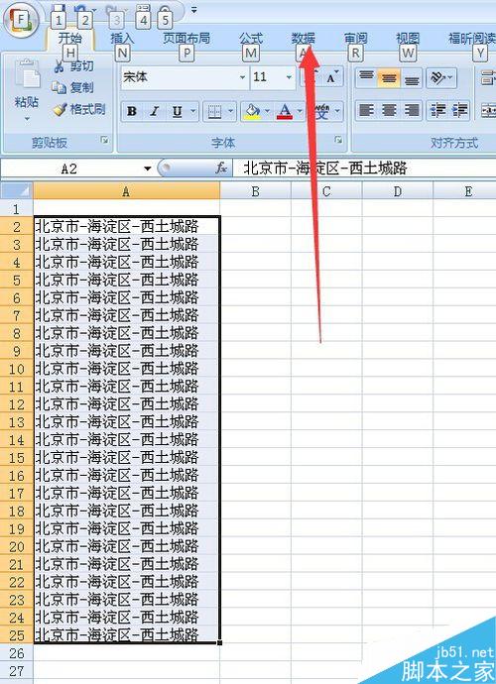The image size is (496, 684).
Task: Click the Name Box showing A2
Action: tap(69, 169)
